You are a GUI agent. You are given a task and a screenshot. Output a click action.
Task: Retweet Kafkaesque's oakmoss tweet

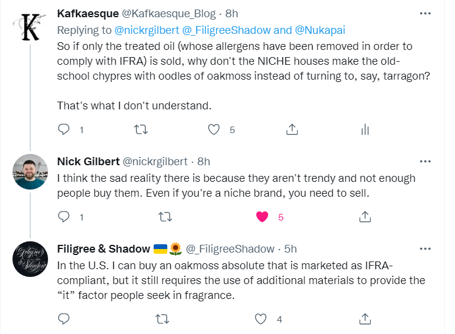141,129
